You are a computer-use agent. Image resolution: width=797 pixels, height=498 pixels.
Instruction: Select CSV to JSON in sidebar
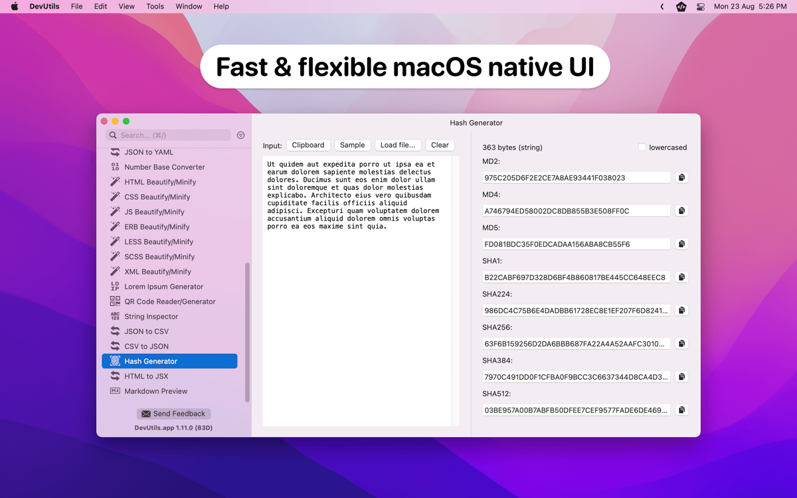pyautogui.click(x=146, y=347)
